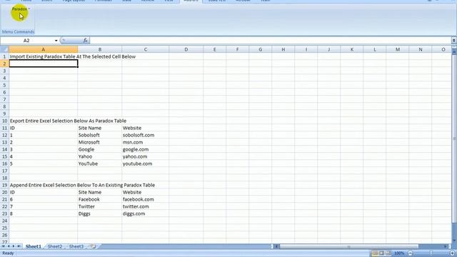
Task: Go to first sheet navigation arrow
Action: click(3, 246)
